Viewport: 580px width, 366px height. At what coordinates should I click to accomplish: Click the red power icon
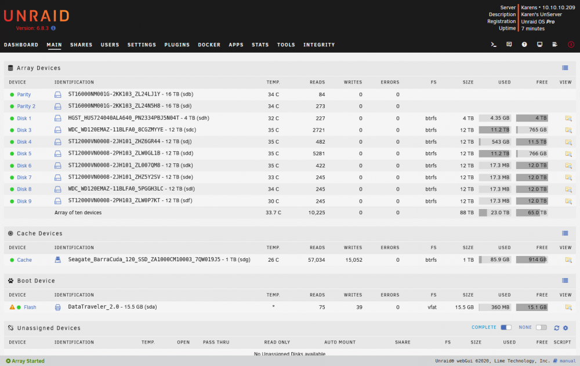(571, 45)
